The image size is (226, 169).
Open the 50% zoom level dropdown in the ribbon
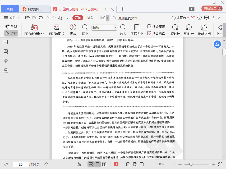click(x=115, y=28)
